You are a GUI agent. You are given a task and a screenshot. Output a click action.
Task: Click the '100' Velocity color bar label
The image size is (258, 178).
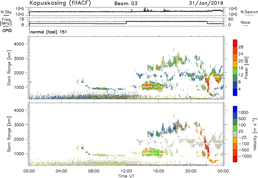pos(242,125)
